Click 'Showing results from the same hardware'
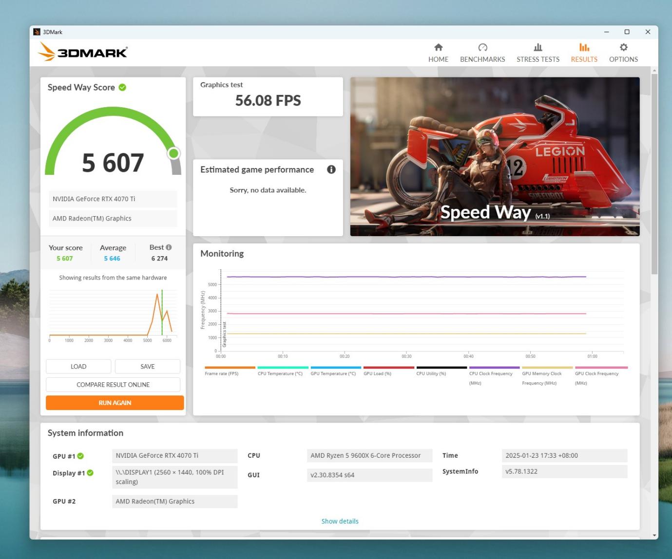Image resolution: width=672 pixels, height=559 pixels. (113, 278)
